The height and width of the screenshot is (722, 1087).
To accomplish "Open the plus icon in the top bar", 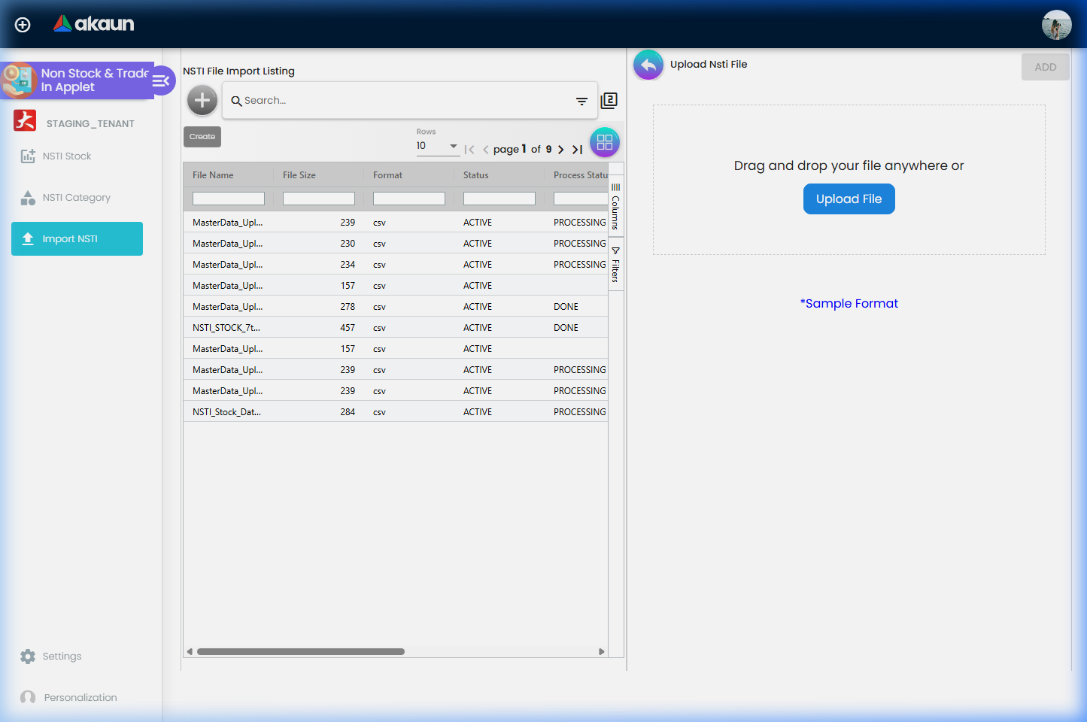I will [22, 24].
